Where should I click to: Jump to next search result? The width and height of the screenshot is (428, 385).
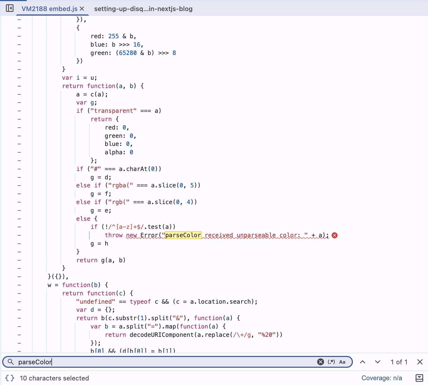[x=378, y=362]
